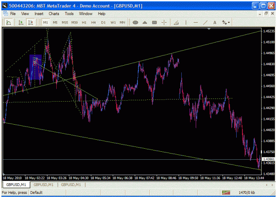277x197 pixels.
Task: Click the blue highlighted rectangle on chart
Action: pyautogui.click(x=36, y=67)
